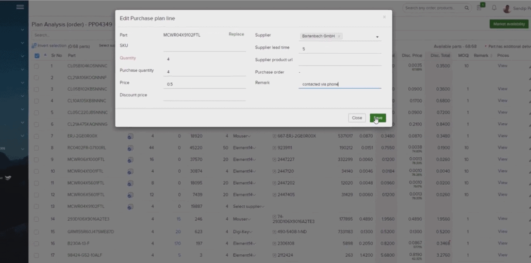Click the part icon for MCWR06X5601FTL
Screen dimensions: 531x263
tap(130, 195)
